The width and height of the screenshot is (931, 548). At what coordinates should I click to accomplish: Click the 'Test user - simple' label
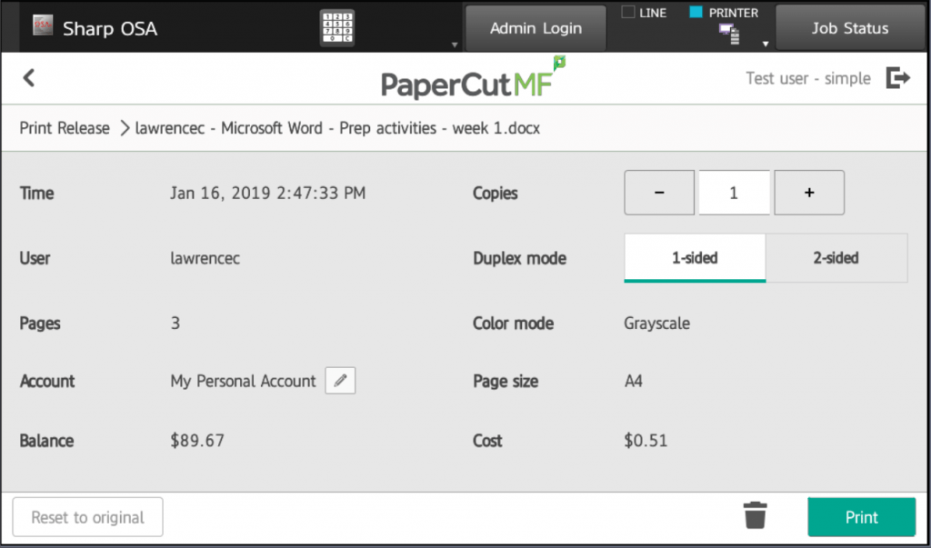(x=808, y=78)
